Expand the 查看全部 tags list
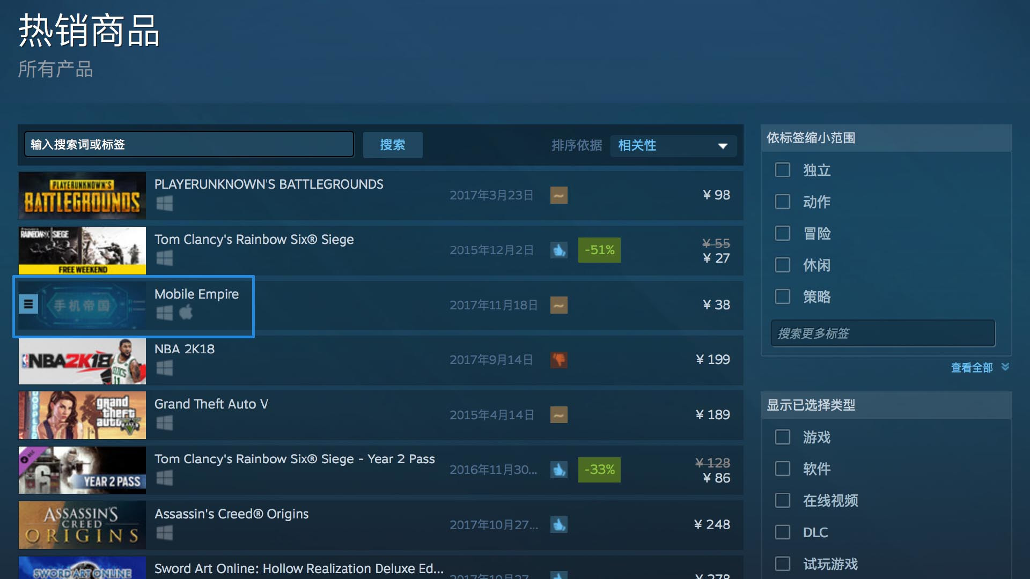Image resolution: width=1030 pixels, height=579 pixels. (980, 367)
